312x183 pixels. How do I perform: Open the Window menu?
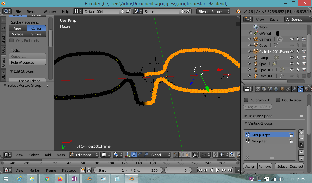pos(49,12)
